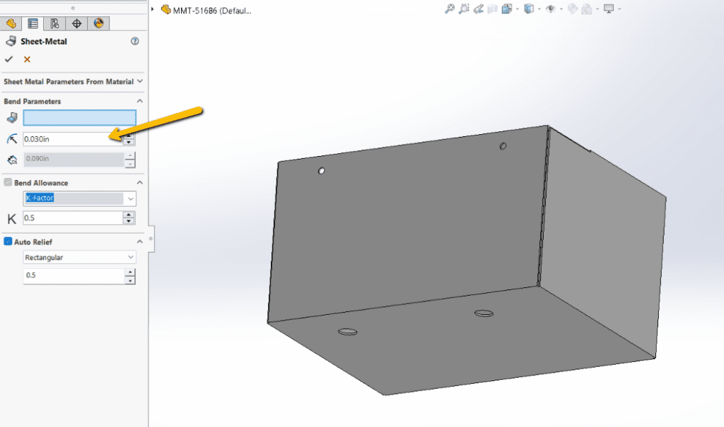This screenshot has height=427, width=724.
Task: Click the K-Factor value field showing 0.5
Action: tap(71, 219)
